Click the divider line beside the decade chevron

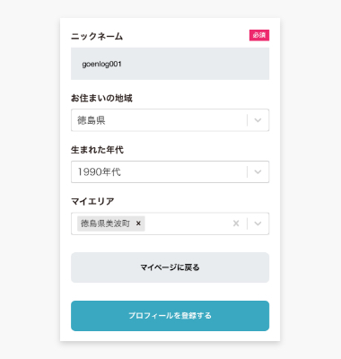[247, 172]
